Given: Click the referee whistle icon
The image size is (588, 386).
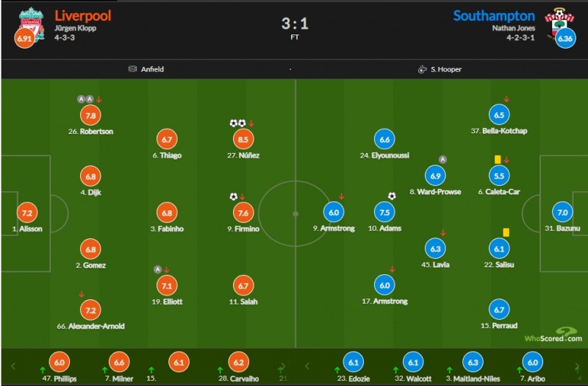Looking at the screenshot, I should pos(422,70).
